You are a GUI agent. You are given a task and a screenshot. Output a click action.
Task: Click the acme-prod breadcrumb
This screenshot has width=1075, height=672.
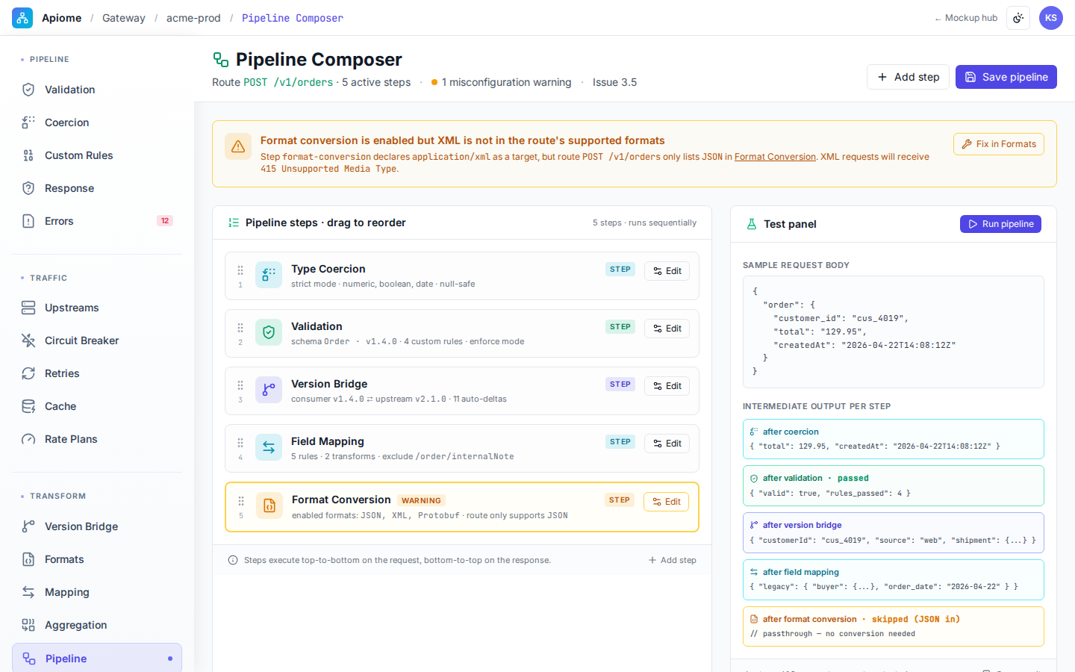[x=193, y=18]
